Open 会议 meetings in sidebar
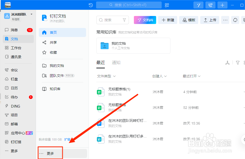The image size is (245, 159). coord(18,70)
